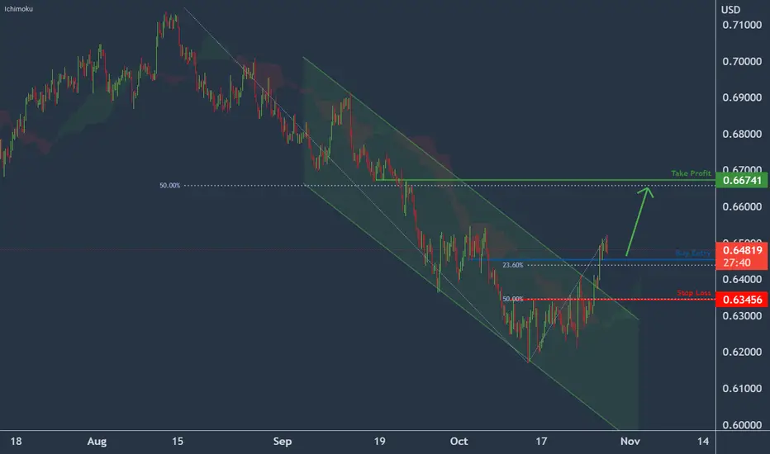
Task: Select the Stop Loss line label
Action: [693, 293]
